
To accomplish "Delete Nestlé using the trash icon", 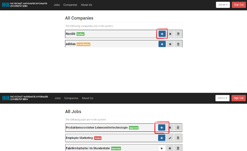I will (178, 34).
